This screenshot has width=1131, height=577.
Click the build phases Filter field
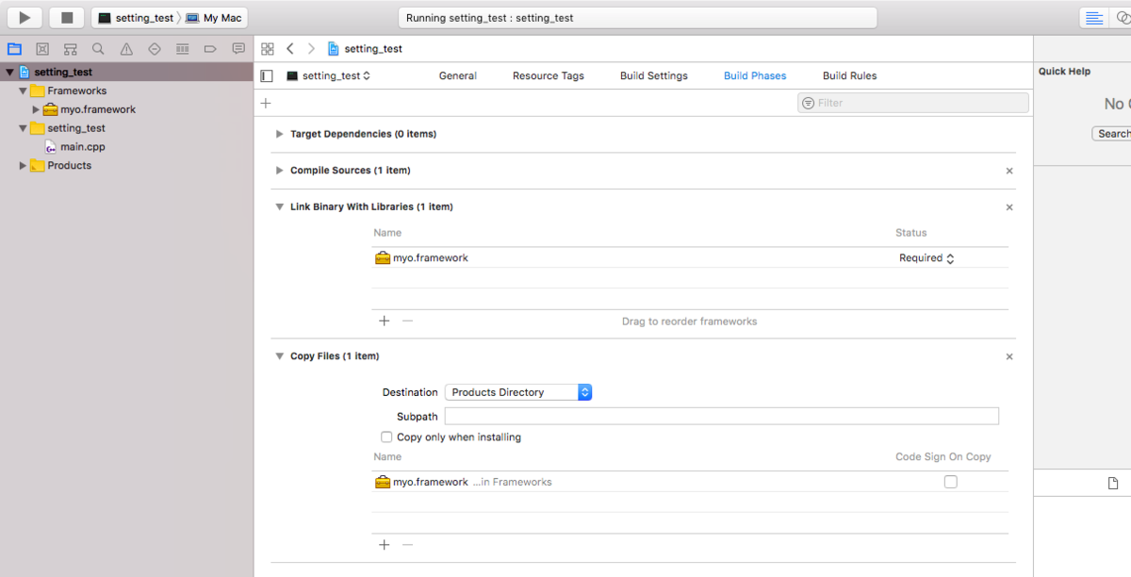pos(913,103)
